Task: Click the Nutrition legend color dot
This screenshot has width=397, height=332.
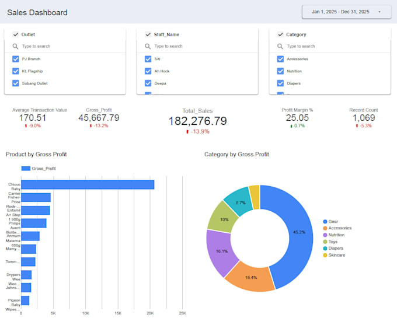Action: (325, 235)
